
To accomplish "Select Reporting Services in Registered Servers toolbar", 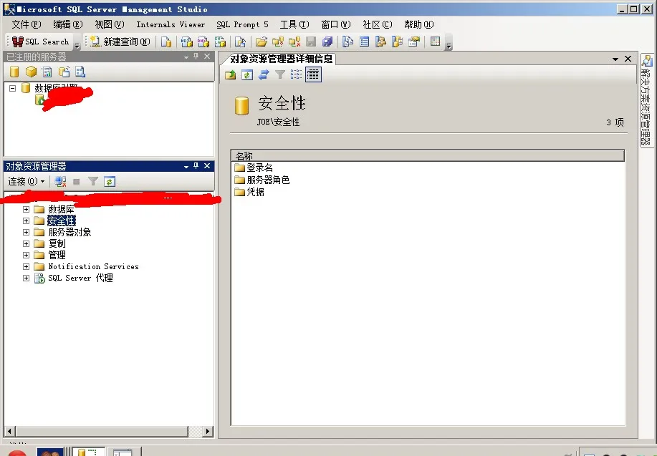I will [47, 72].
